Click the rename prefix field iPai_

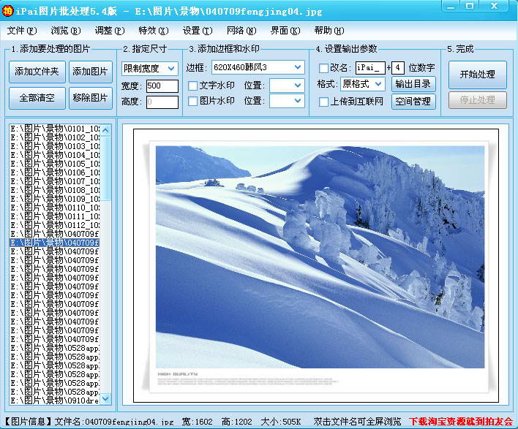[x=370, y=68]
